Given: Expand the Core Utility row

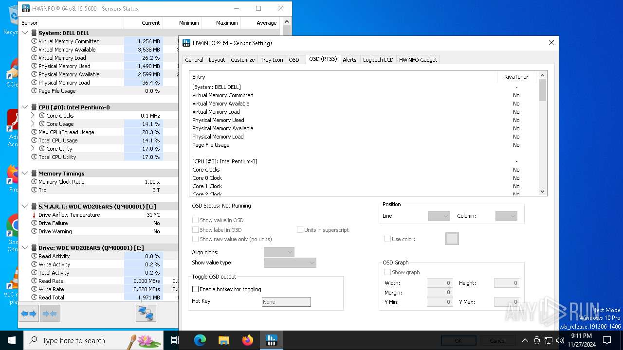Looking at the screenshot, I should pos(33,149).
